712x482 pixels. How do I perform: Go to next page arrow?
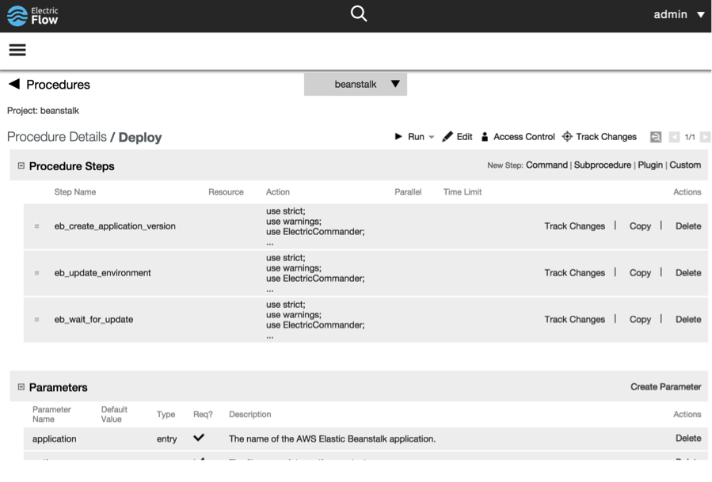705,137
